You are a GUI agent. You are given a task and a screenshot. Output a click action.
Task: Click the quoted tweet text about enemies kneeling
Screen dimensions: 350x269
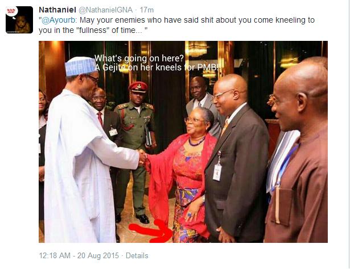pos(176,25)
